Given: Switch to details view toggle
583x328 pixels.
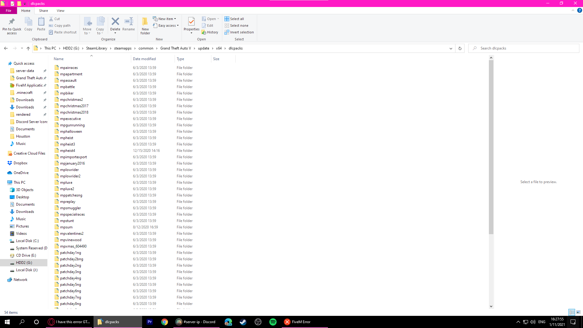Looking at the screenshot, I should pyautogui.click(x=572, y=312).
